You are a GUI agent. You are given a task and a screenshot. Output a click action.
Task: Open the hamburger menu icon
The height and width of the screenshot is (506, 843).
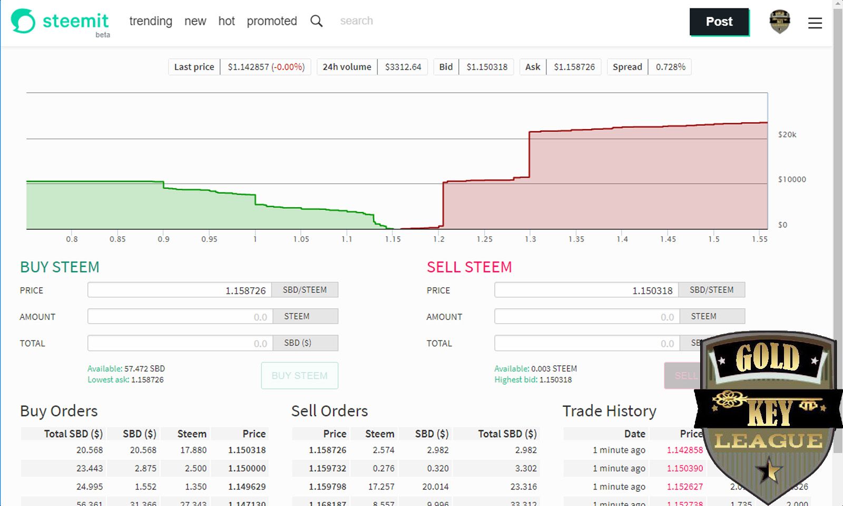[815, 23]
